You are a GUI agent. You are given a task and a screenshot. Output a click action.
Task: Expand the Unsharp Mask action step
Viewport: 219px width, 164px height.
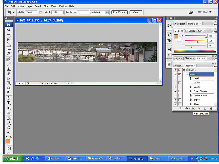[191, 96]
